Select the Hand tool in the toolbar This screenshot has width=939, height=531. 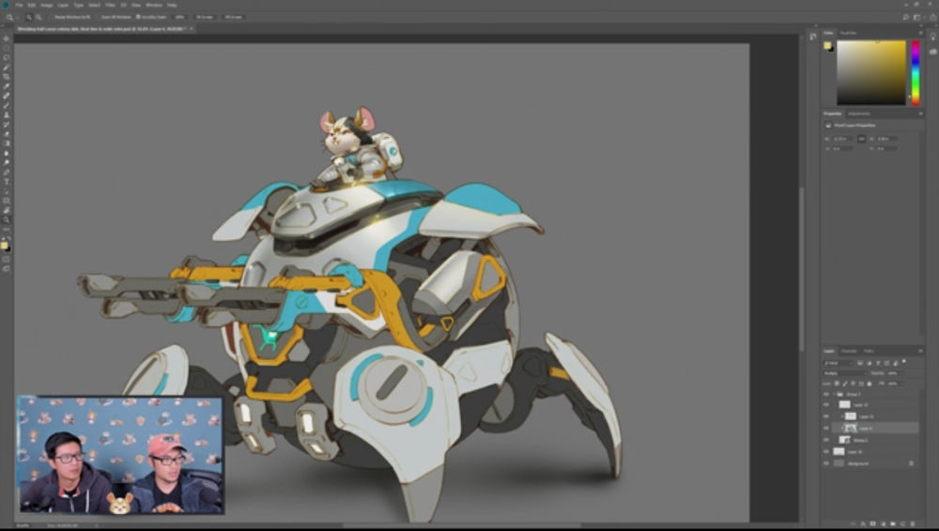point(6,210)
